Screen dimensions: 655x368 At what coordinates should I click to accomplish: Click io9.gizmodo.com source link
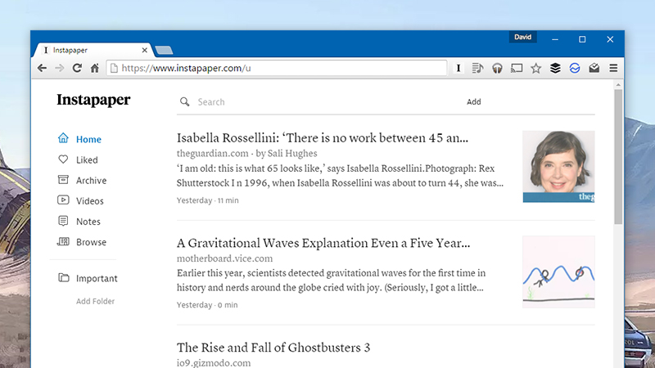pyautogui.click(x=214, y=363)
